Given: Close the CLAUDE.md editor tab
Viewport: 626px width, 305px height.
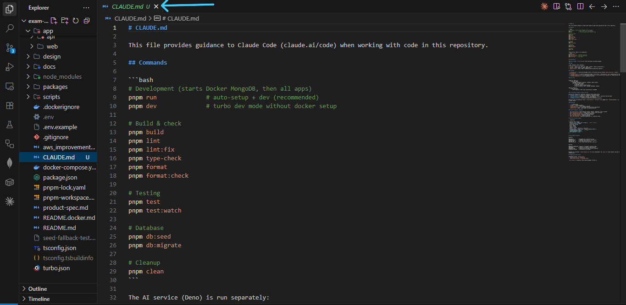Looking at the screenshot, I should (156, 6).
